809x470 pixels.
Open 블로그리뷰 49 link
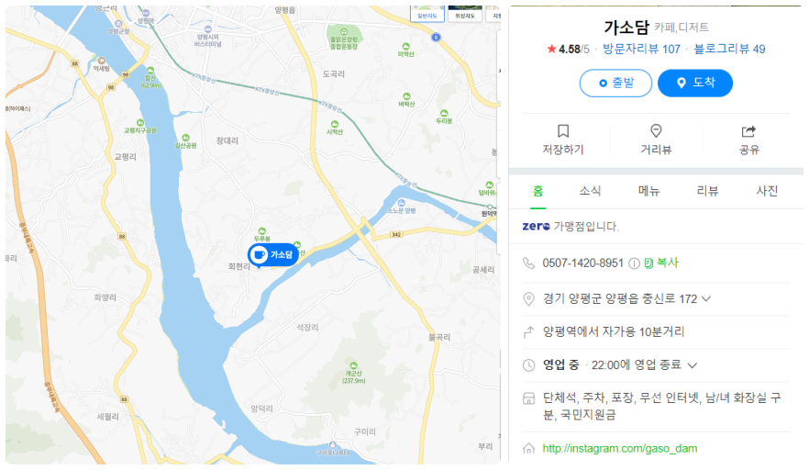click(729, 49)
